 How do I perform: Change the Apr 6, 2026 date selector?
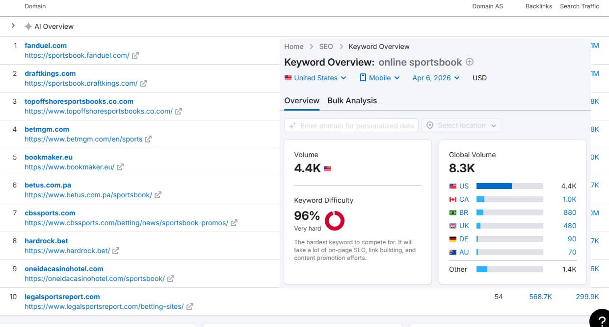[x=436, y=78]
